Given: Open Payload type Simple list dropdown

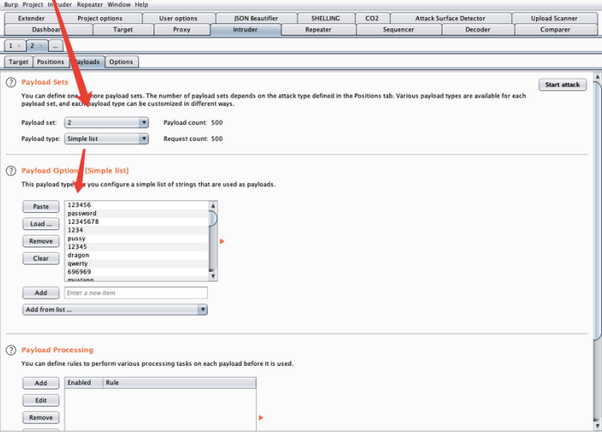Looking at the screenshot, I should coord(106,138).
